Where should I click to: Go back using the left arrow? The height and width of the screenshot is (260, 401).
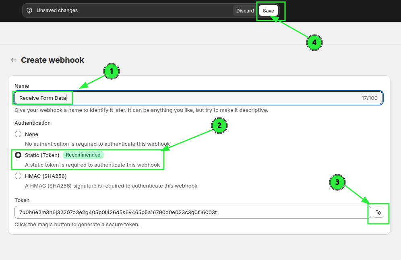14,60
